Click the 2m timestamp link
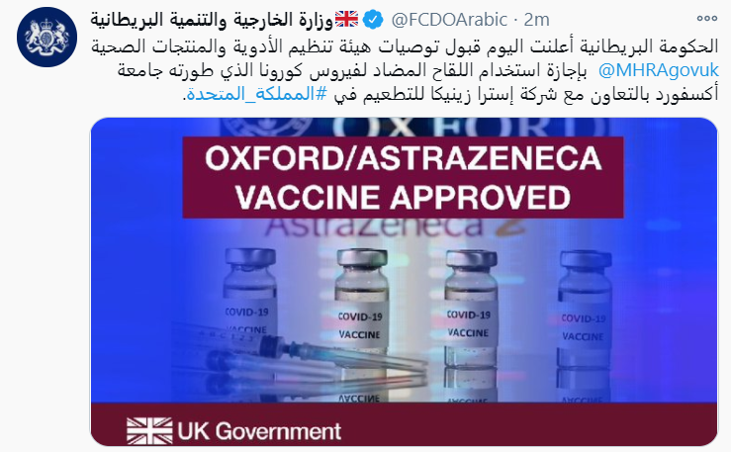Screen dimensions: 731x452 click(536, 20)
